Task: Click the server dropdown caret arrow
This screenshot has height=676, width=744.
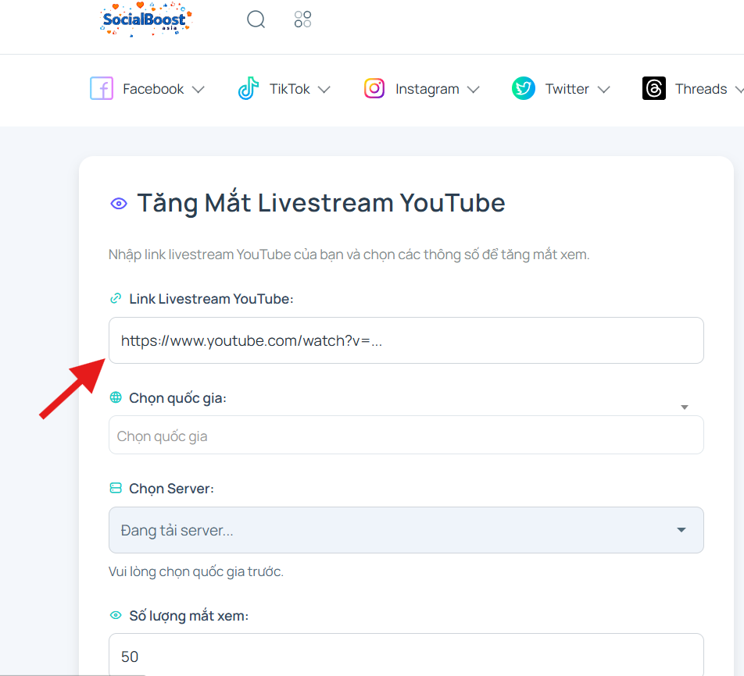Action: (681, 530)
